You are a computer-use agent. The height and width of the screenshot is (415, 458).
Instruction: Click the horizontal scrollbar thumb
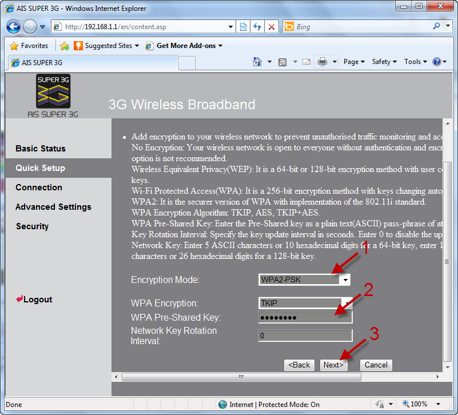click(x=241, y=377)
